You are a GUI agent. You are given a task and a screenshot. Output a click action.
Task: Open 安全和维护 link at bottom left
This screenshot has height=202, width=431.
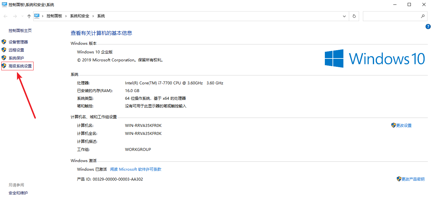[x=18, y=193]
